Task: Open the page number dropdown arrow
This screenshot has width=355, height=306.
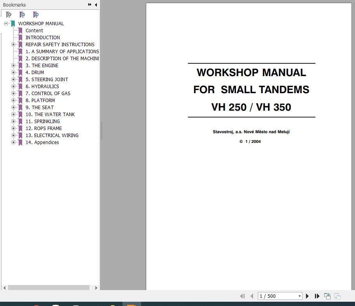Action: [x=299, y=296]
